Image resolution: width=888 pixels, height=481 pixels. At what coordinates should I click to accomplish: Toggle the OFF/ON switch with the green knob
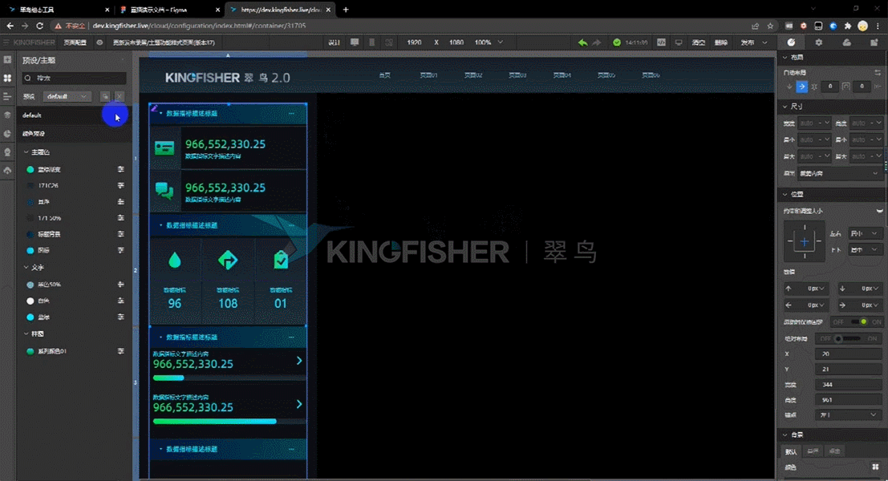click(857, 322)
